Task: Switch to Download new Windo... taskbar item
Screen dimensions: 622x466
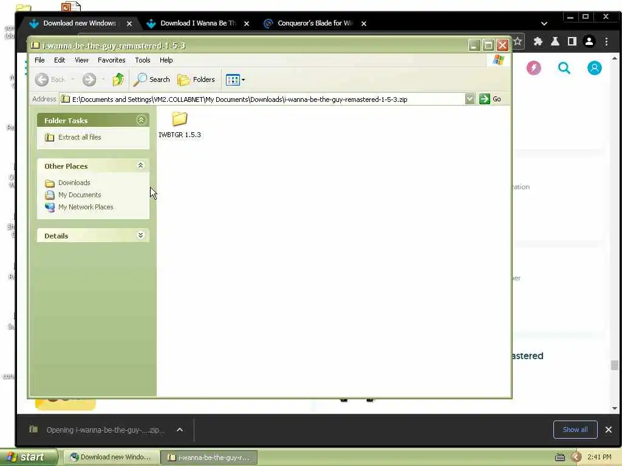Action: coord(111,458)
